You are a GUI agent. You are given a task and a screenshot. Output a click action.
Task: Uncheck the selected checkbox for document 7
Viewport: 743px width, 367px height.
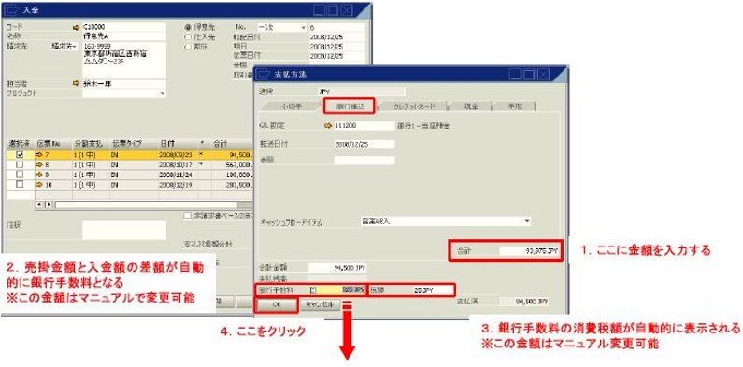point(20,154)
